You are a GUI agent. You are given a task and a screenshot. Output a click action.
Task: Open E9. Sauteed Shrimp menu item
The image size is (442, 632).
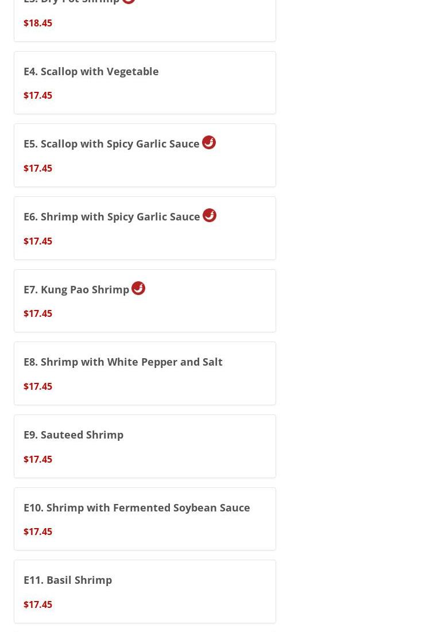click(73, 435)
